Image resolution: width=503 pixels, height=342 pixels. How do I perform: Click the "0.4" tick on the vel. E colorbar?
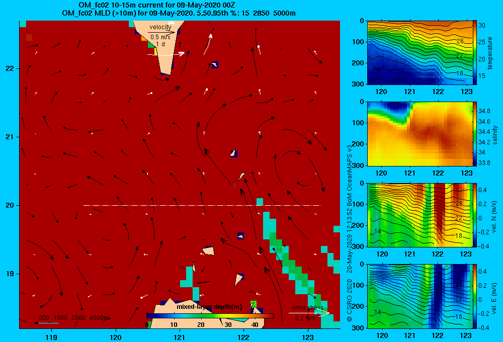(x=483, y=272)
